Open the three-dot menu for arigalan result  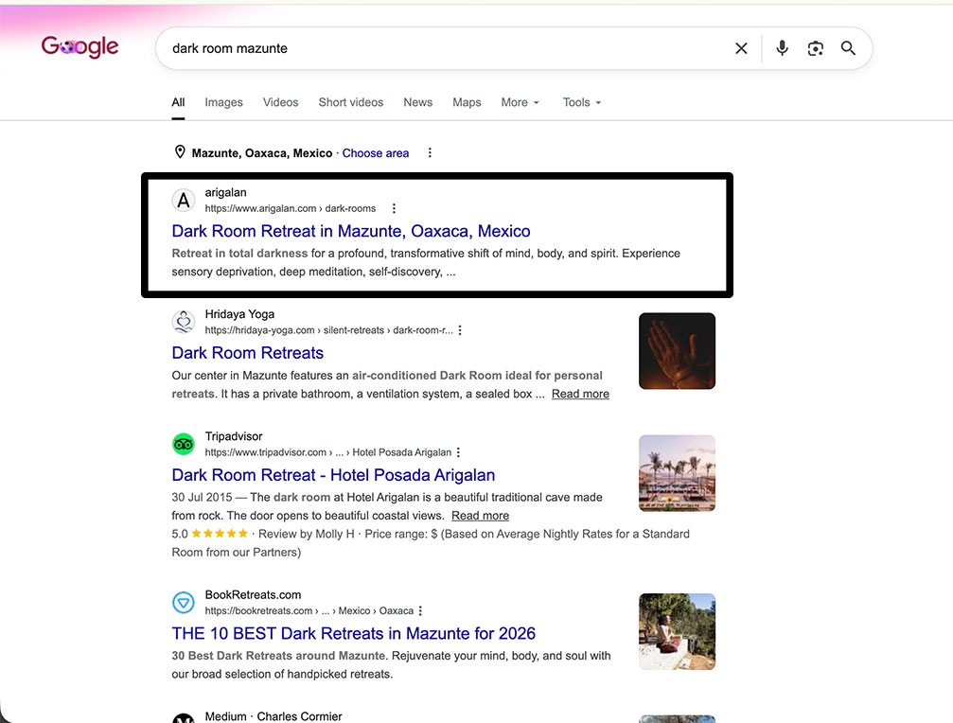pos(394,208)
